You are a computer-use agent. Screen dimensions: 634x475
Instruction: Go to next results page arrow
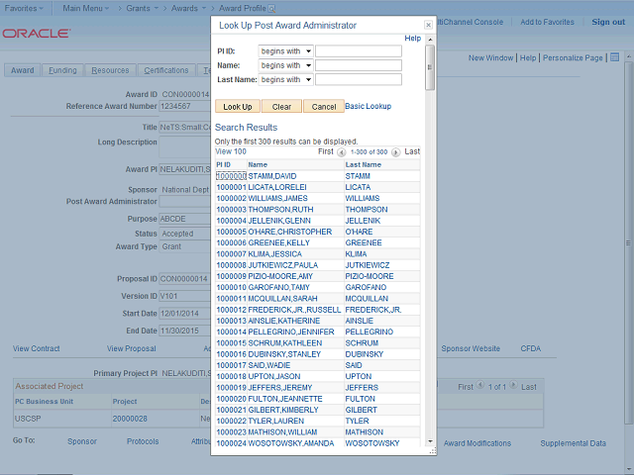[x=396, y=152]
